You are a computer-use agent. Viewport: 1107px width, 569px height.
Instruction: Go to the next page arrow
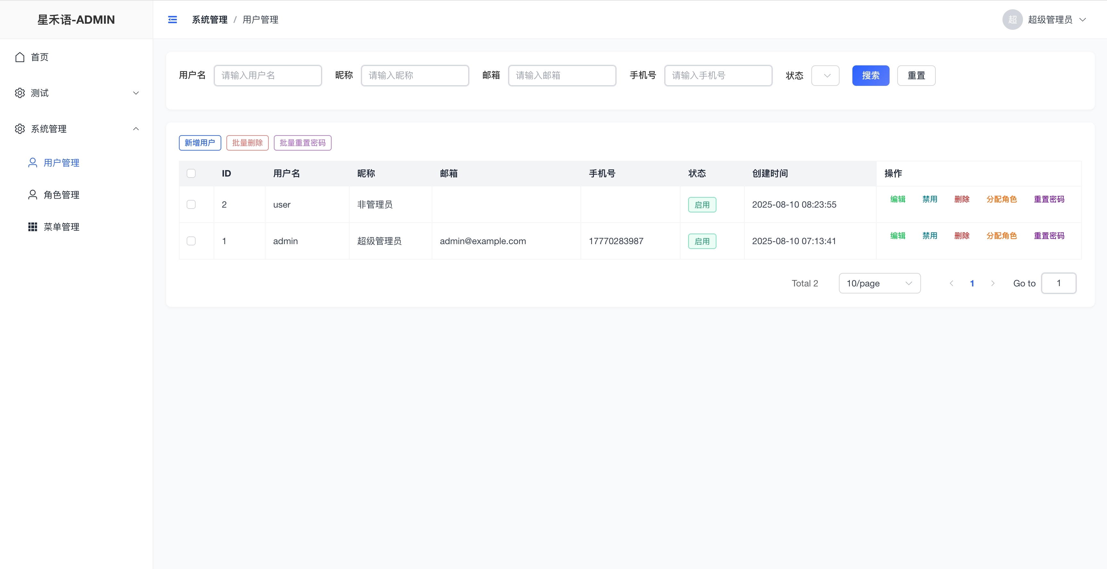click(993, 284)
